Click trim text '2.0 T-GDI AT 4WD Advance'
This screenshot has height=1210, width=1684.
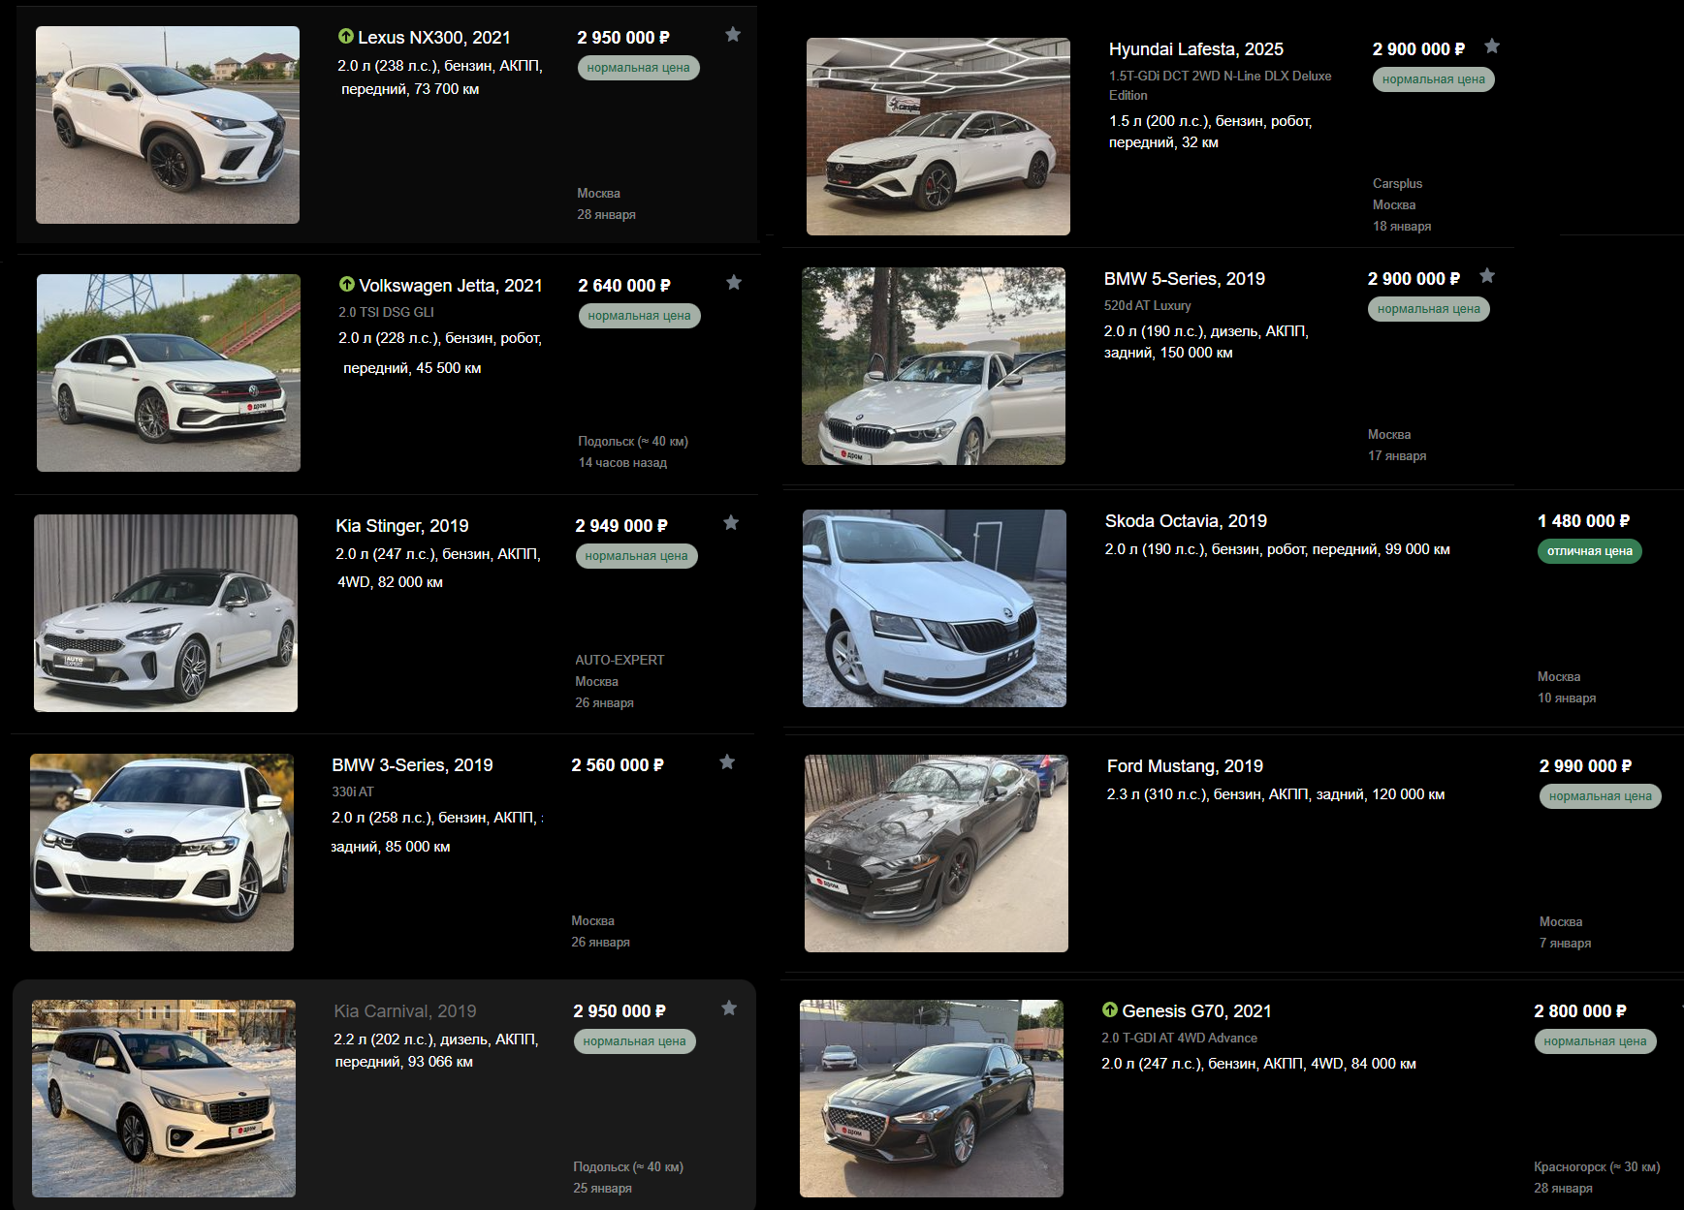1180,1038
